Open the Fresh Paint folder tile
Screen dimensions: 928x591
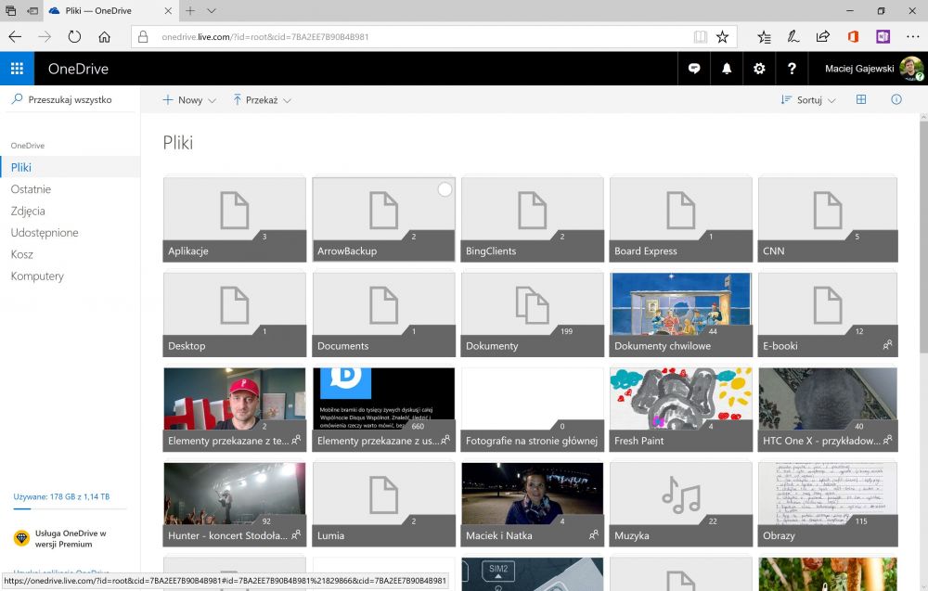680,409
